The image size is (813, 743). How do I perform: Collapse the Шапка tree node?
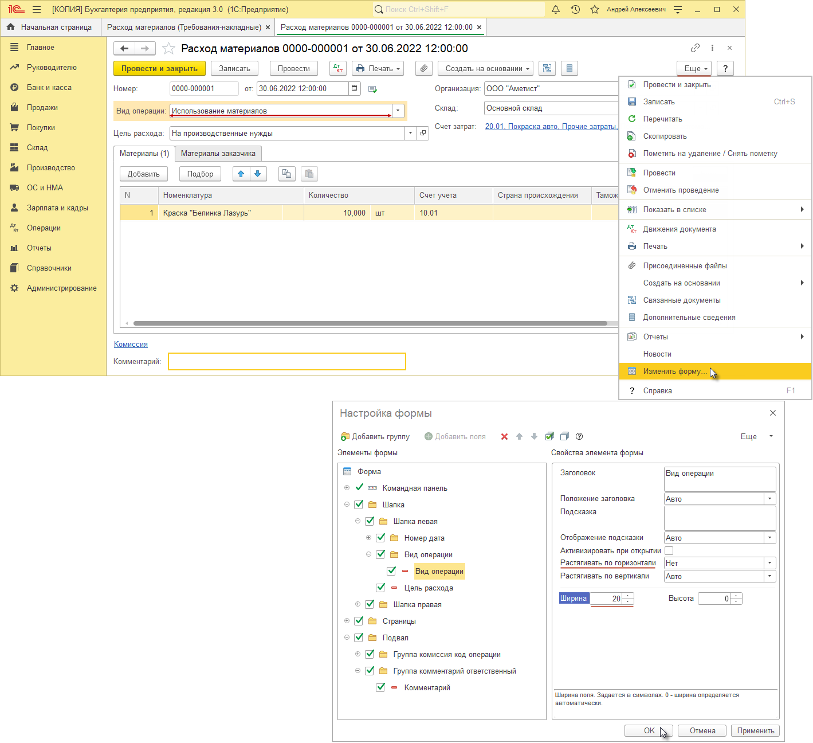click(347, 505)
